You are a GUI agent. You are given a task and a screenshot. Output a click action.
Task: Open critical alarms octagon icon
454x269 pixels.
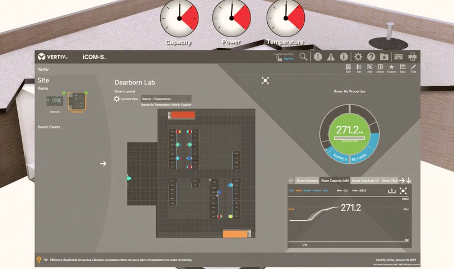(318, 56)
